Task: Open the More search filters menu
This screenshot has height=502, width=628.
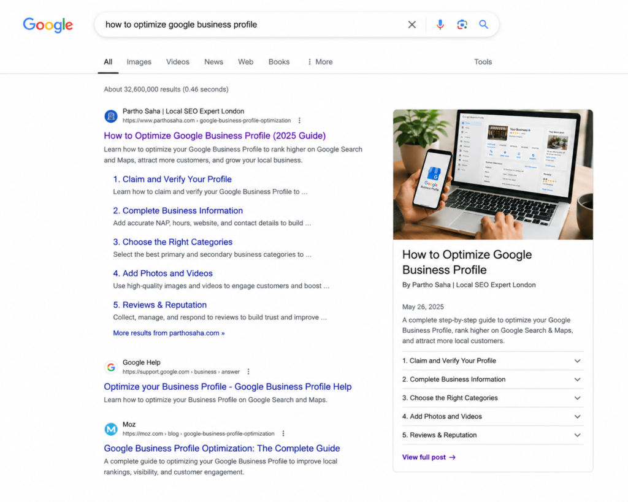Action: [x=320, y=62]
